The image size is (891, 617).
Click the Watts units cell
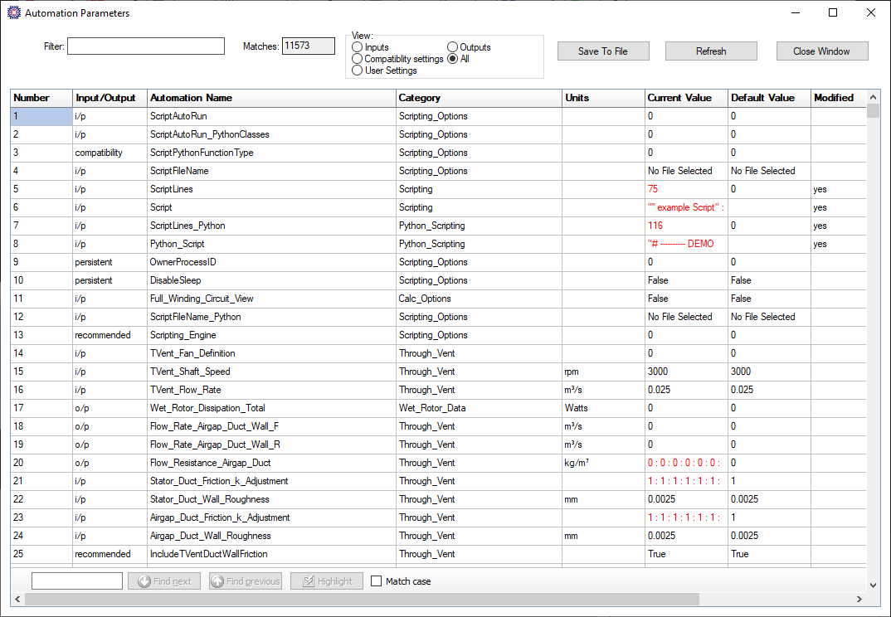pyautogui.click(x=603, y=407)
